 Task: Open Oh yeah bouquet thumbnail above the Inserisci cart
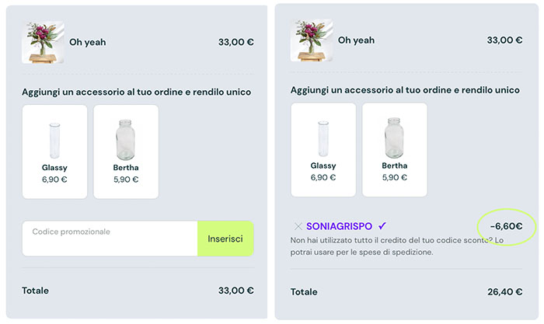43,42
